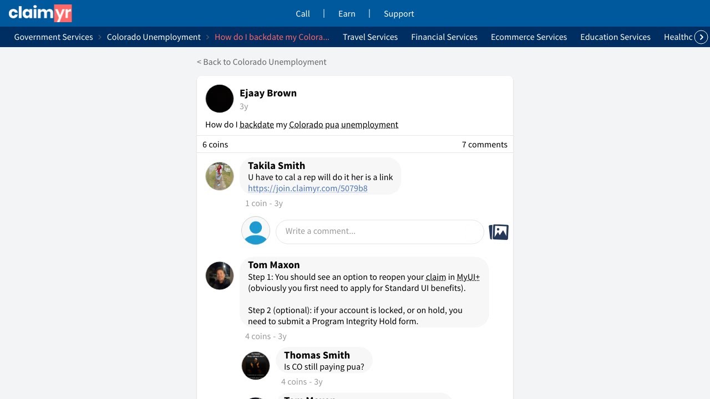Open Thomas Smith's profile picture
710x399 pixels.
click(256, 366)
